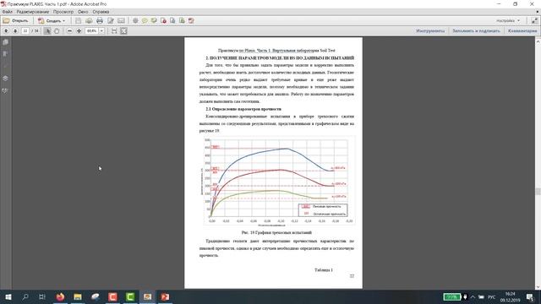The height and width of the screenshot is (304, 541).
Task: Click the Edit text and images icon
Action: tap(111, 20)
